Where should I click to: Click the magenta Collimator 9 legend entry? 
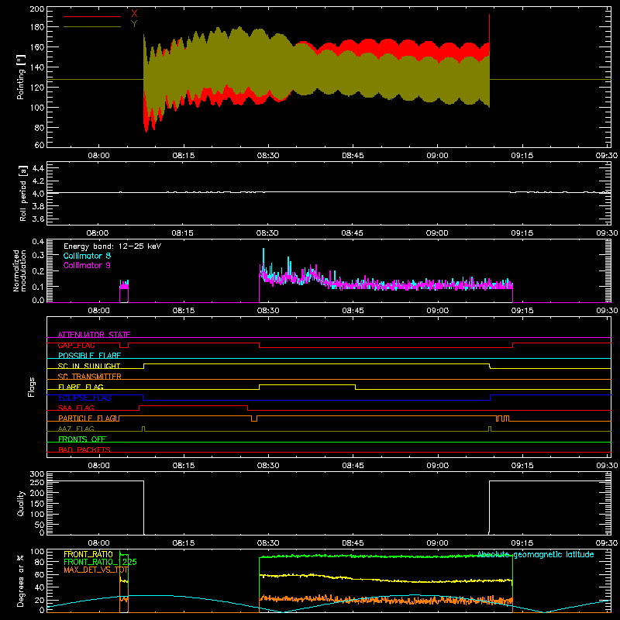pos(87,265)
